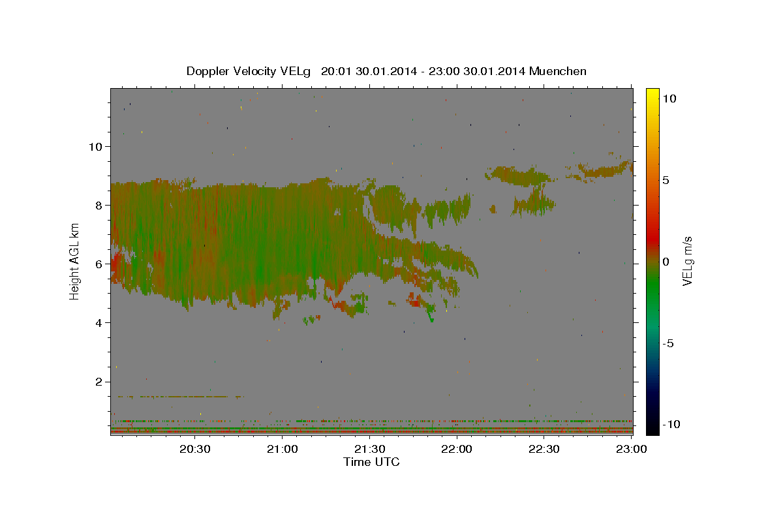The image size is (783, 522).
Task: Click the colorbar value label 0
Action: [666, 262]
